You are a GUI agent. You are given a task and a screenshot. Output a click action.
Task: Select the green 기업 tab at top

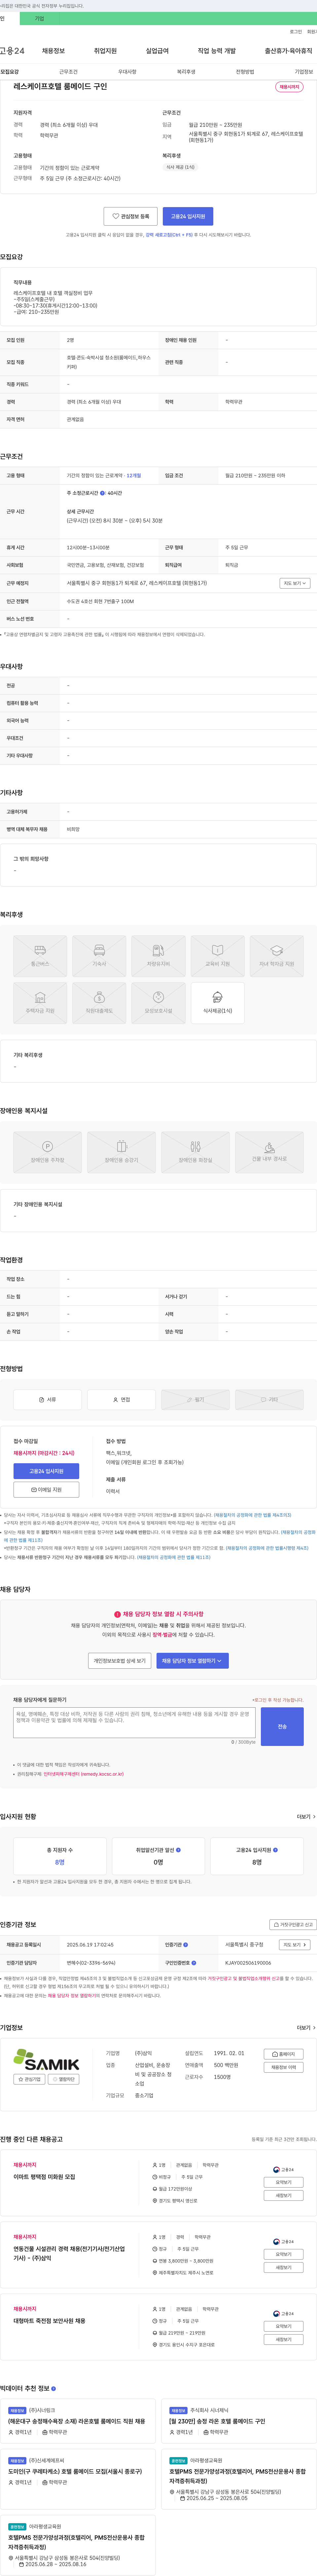pyautogui.click(x=39, y=18)
